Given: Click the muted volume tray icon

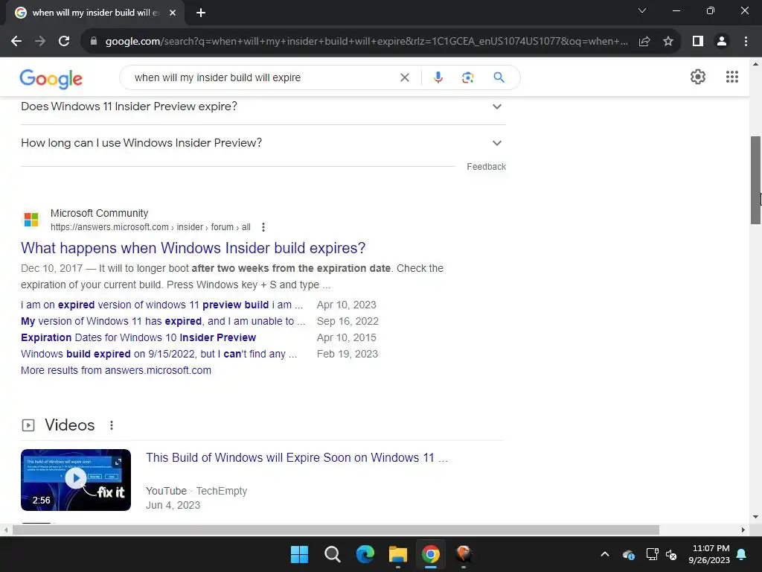Looking at the screenshot, I should click(671, 554).
